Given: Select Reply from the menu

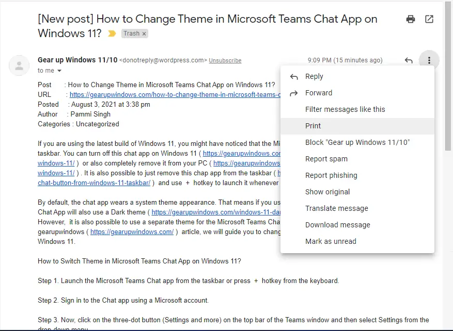Looking at the screenshot, I should 357,77.
